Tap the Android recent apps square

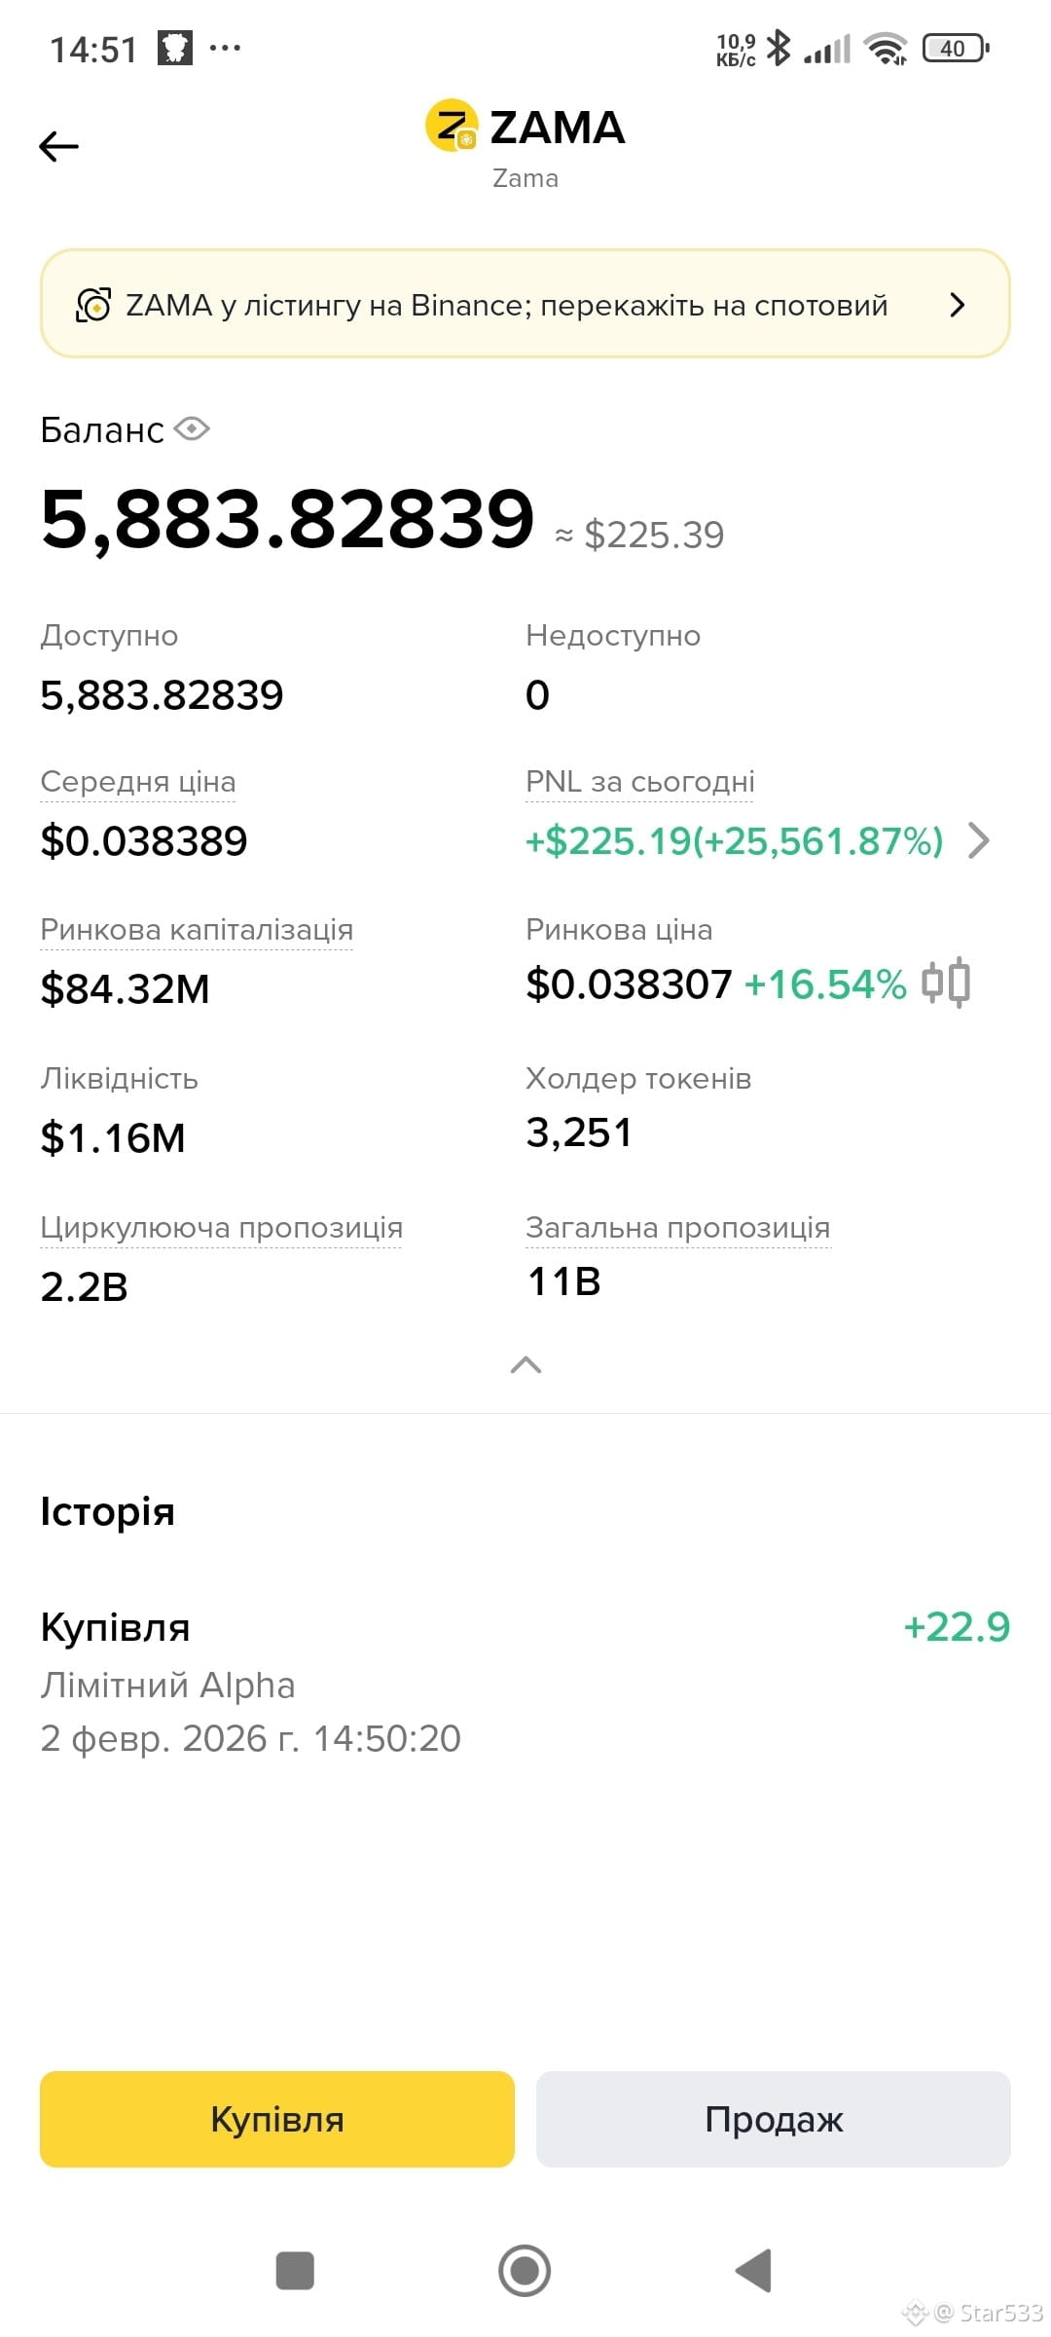pyautogui.click(x=295, y=2271)
